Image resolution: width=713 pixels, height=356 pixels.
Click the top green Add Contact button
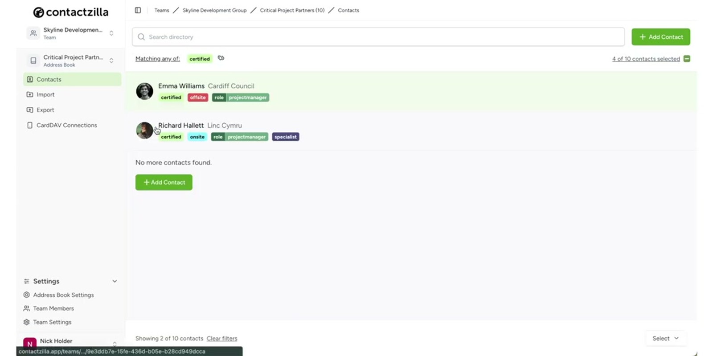point(661,37)
